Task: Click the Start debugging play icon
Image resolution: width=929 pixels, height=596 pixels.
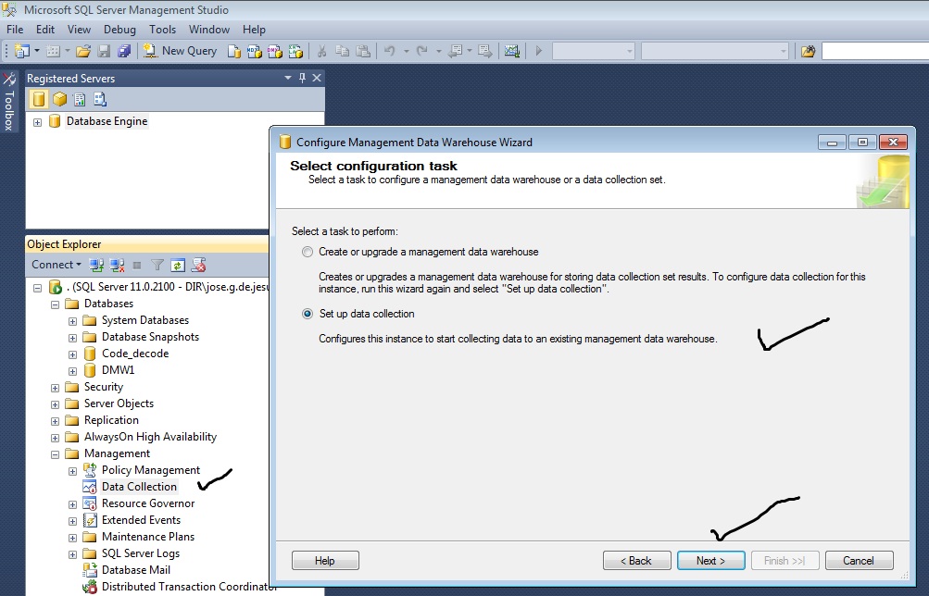Action: 538,52
